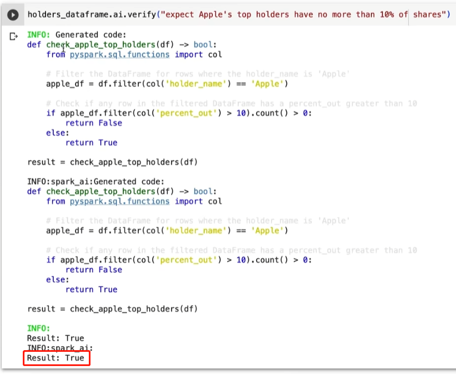Viewport: 456px width, 374px height.
Task: Click the INFO:spark_ai:Generated code line
Action: click(96, 182)
